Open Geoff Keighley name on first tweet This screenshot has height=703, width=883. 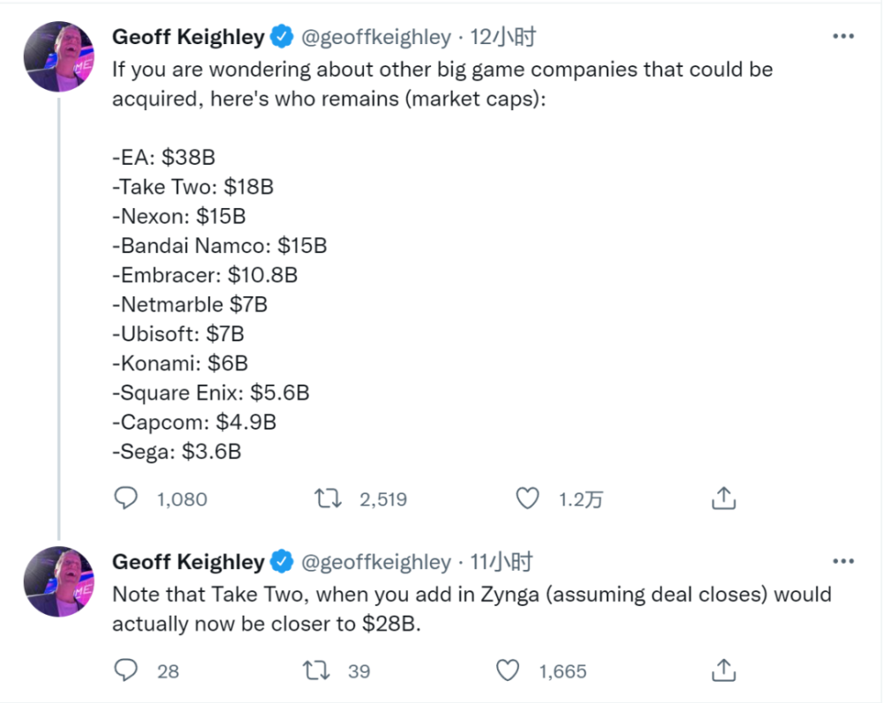(188, 37)
